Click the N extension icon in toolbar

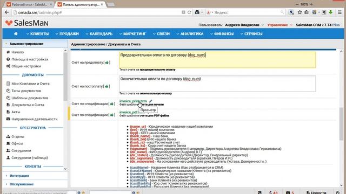(291, 12)
